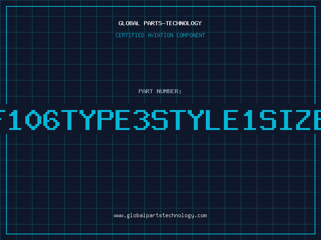This screenshot has height=240, width=321.
Task: Click the GLOBAL PARTS-TECHNOLOGY heading
Action: tap(160, 23)
